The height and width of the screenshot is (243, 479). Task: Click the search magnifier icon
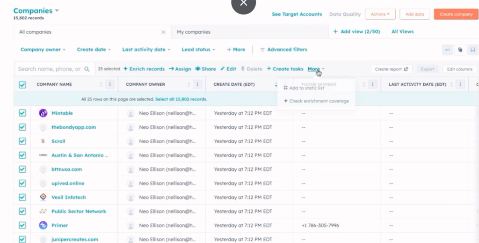87,69
